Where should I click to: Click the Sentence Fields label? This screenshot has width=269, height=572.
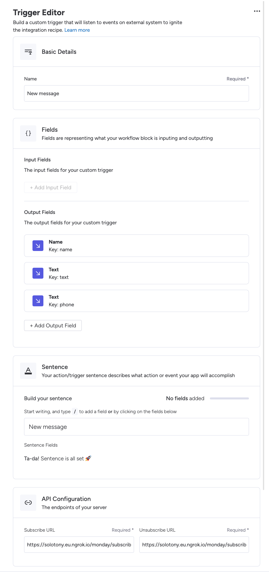coord(41,445)
